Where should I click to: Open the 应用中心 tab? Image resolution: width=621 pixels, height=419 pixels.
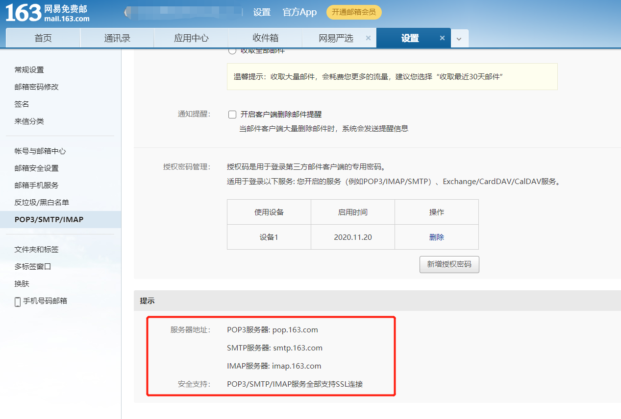(191, 38)
